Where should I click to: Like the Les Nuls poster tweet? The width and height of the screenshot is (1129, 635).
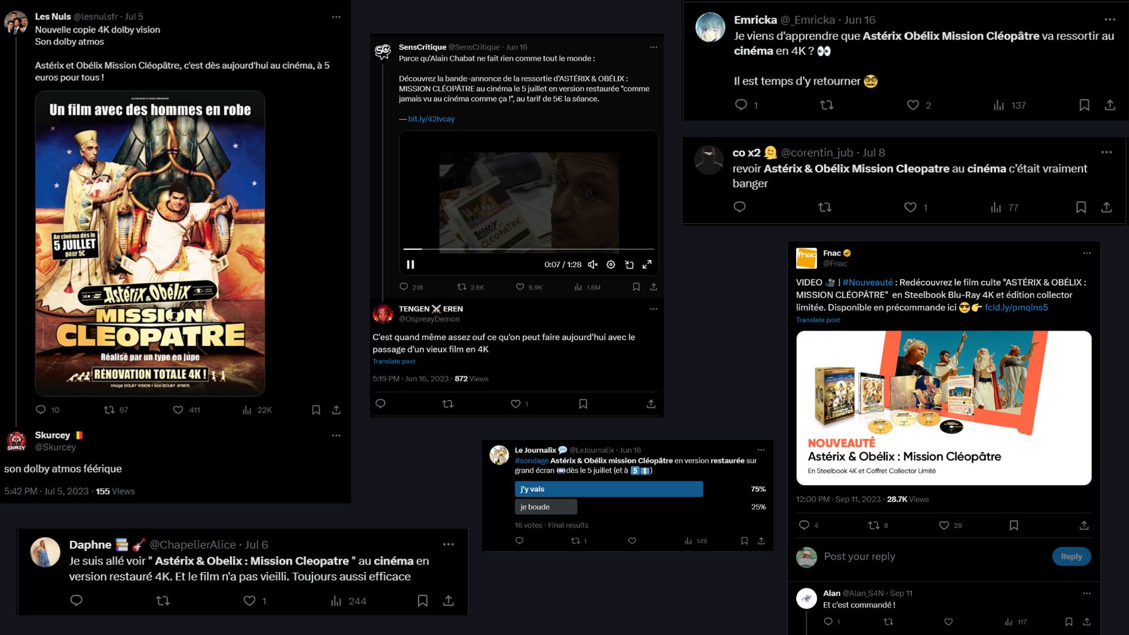click(x=178, y=410)
